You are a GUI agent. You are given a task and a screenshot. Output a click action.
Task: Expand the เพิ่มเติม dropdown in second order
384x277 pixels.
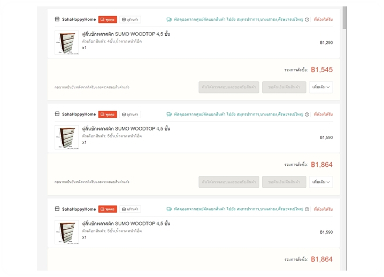(321, 182)
